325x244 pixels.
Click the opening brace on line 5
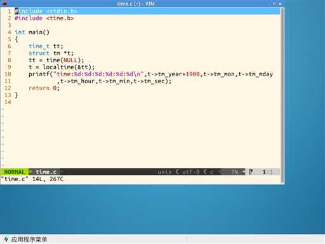click(17, 39)
